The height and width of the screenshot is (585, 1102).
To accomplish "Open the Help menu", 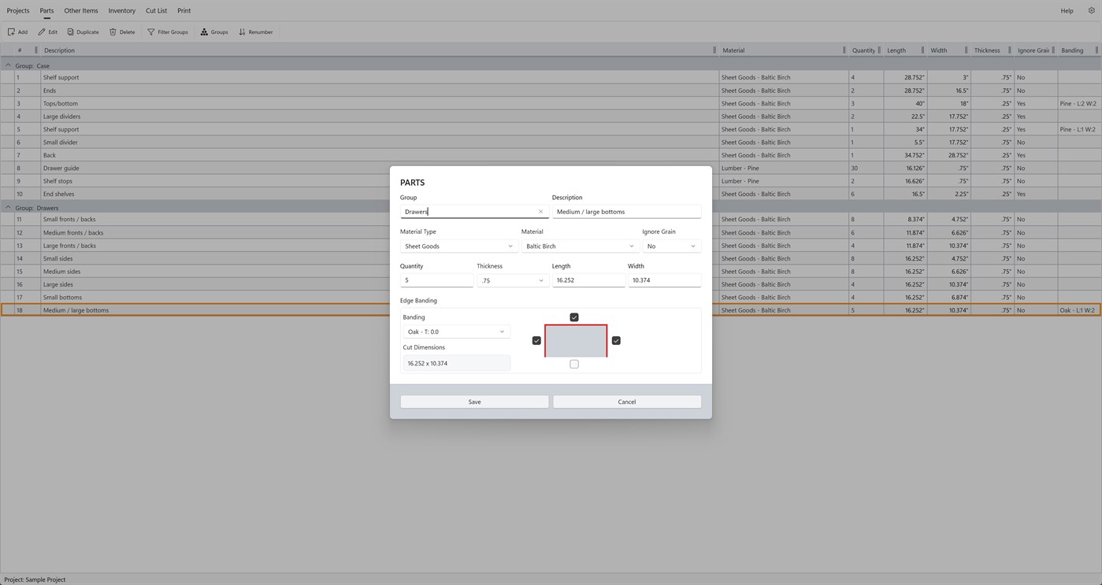I will pyautogui.click(x=1067, y=11).
